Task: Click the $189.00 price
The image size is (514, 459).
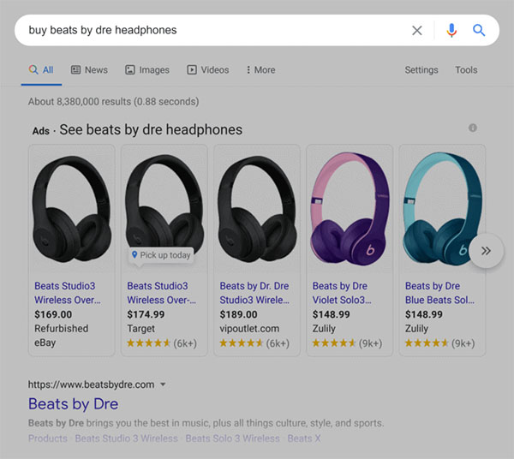Action: (238, 314)
